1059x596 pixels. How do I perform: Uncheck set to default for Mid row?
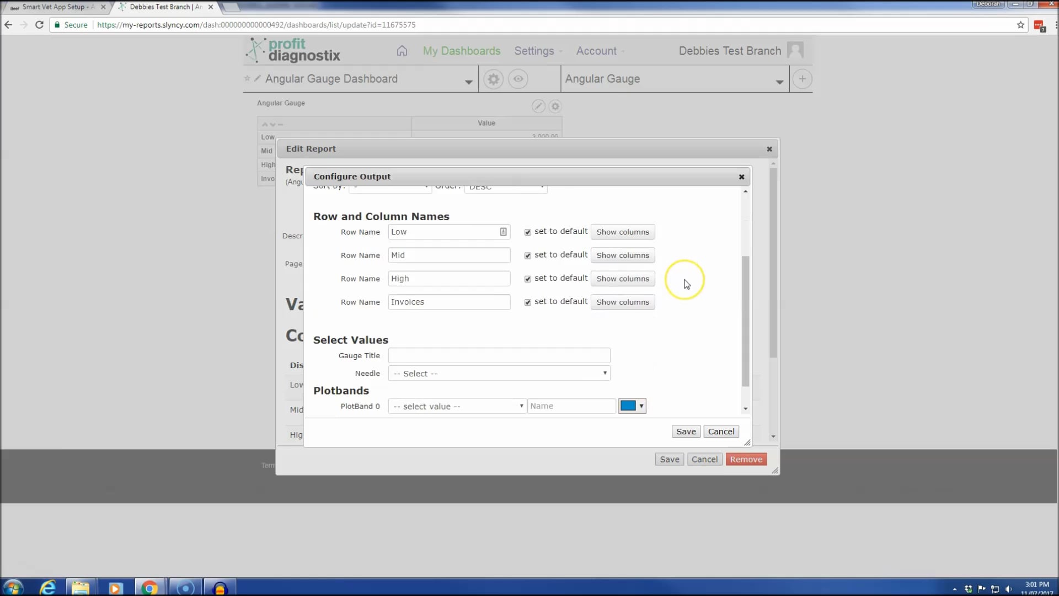tap(527, 256)
